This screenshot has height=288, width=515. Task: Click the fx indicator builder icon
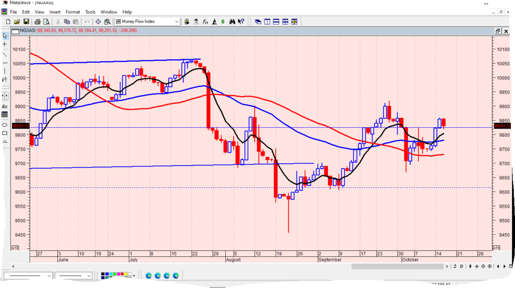coord(205,22)
